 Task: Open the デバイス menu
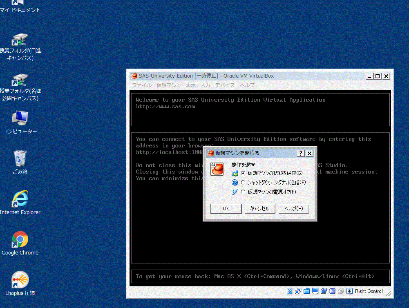click(x=225, y=85)
